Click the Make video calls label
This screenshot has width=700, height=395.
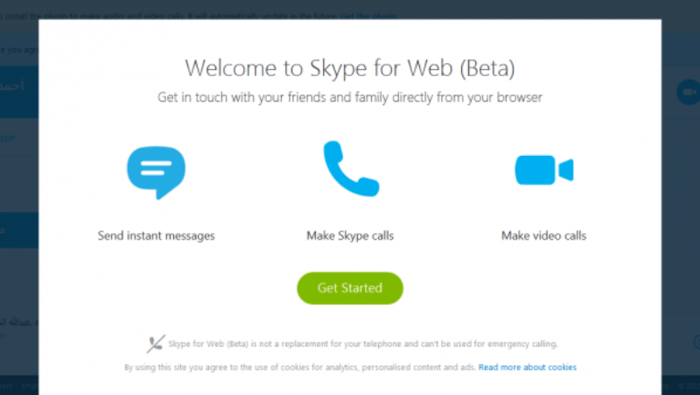(x=543, y=236)
